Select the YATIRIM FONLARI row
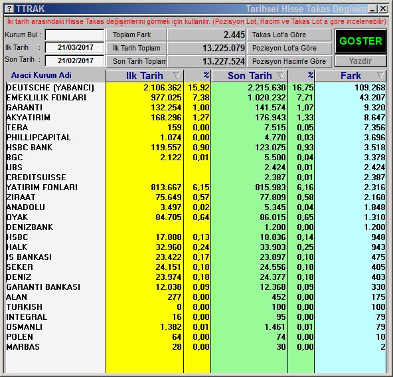The height and width of the screenshot is (377, 393). [195, 188]
